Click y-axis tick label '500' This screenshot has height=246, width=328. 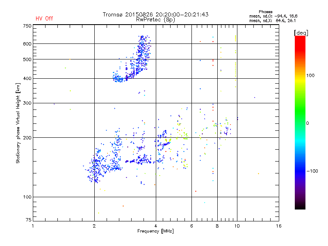point(27,59)
